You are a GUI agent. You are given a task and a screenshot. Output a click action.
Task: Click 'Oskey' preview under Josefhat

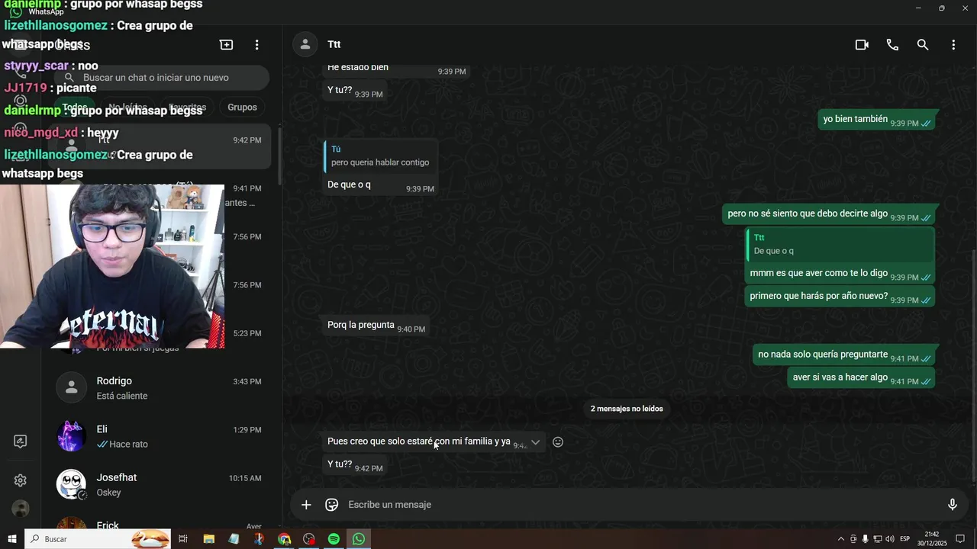tap(108, 493)
